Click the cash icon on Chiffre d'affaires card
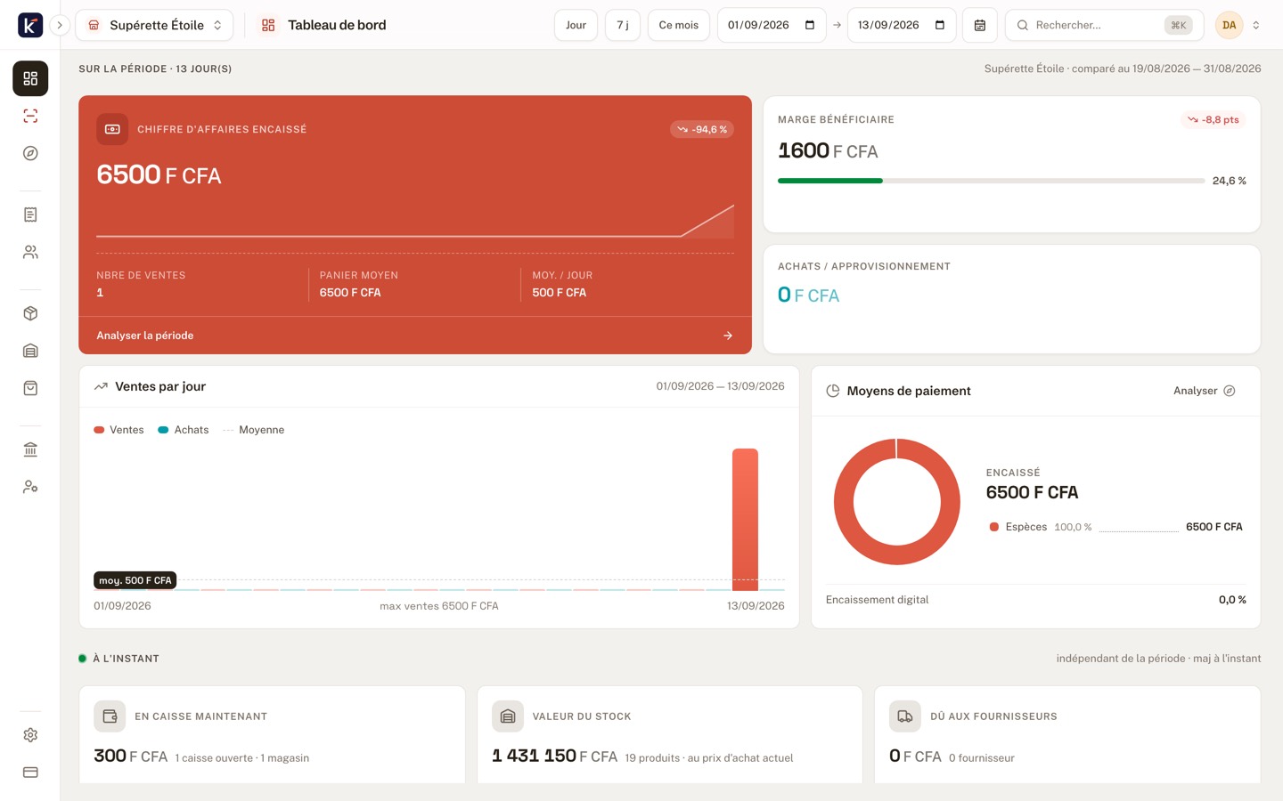The width and height of the screenshot is (1283, 801). tap(112, 129)
